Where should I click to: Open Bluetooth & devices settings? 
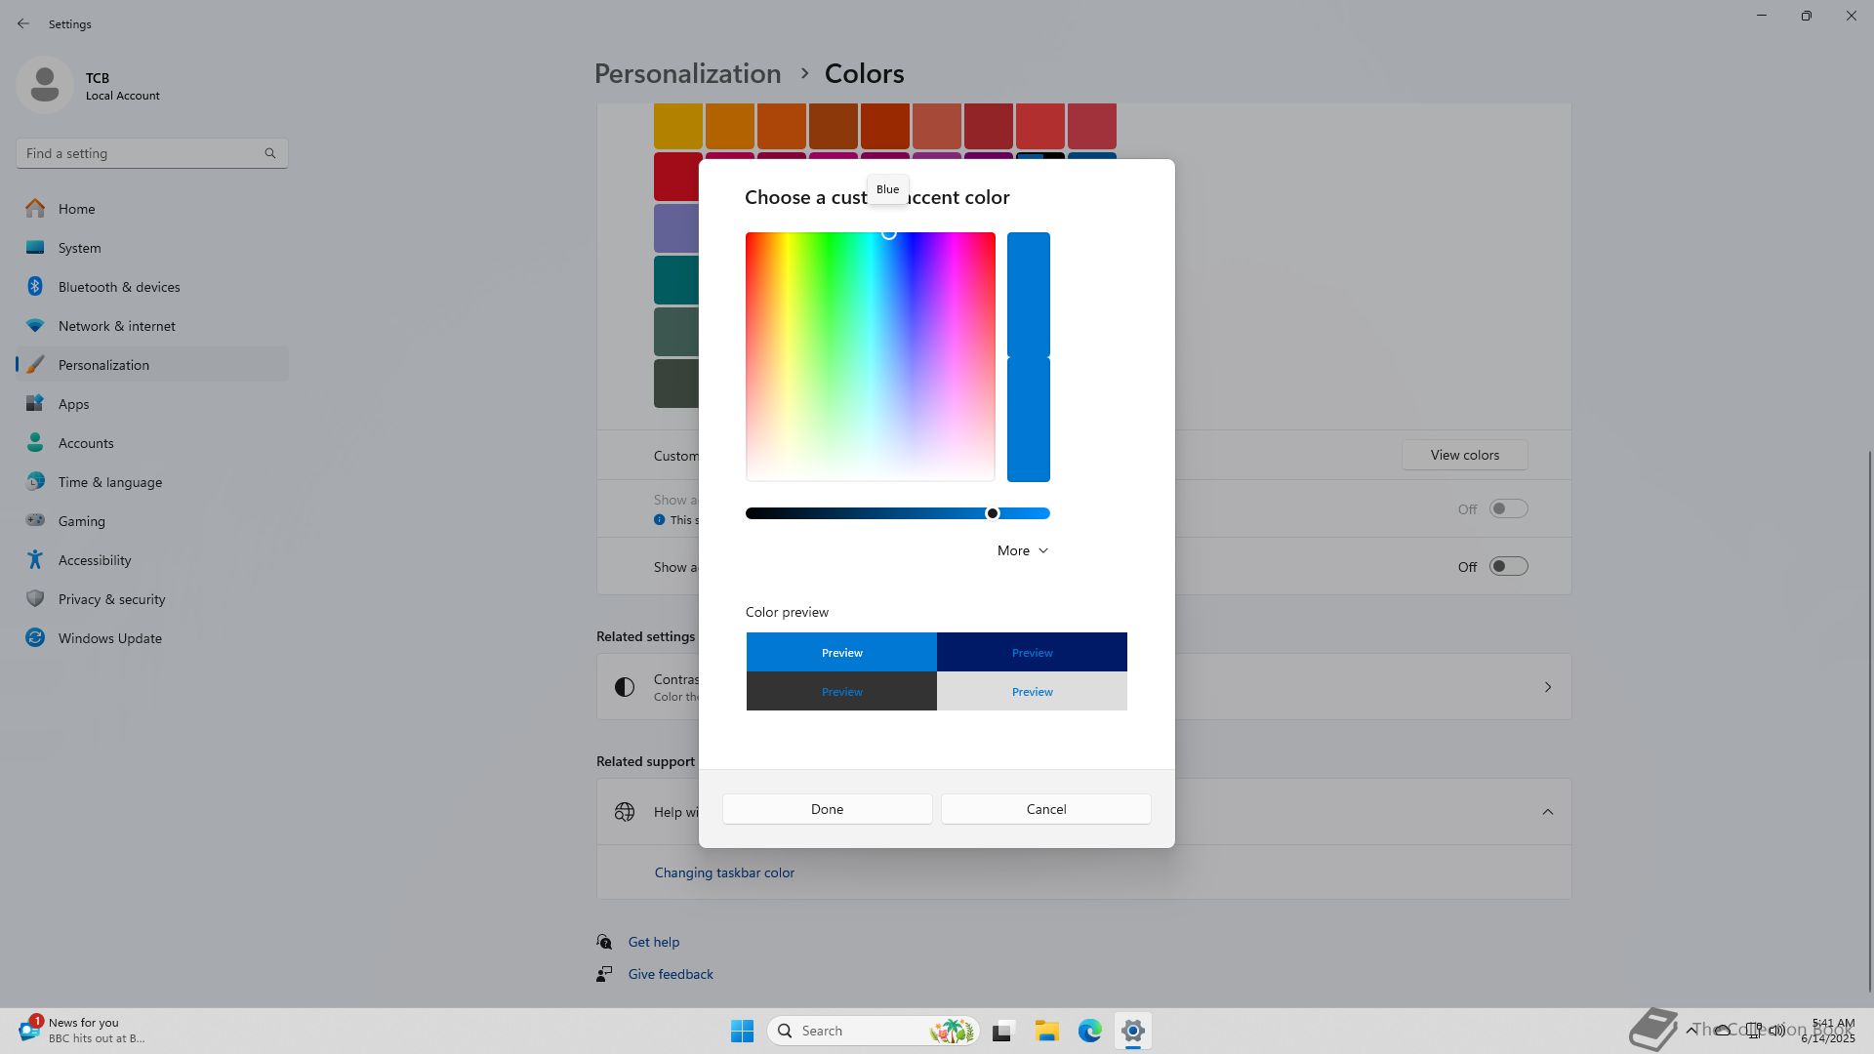click(118, 287)
